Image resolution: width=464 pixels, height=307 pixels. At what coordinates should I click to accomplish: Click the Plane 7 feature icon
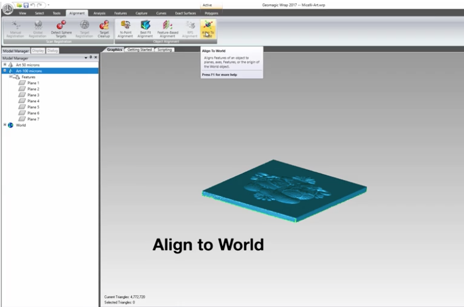(x=22, y=119)
